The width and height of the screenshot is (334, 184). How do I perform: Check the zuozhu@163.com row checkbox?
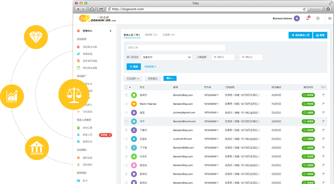pos(126,139)
